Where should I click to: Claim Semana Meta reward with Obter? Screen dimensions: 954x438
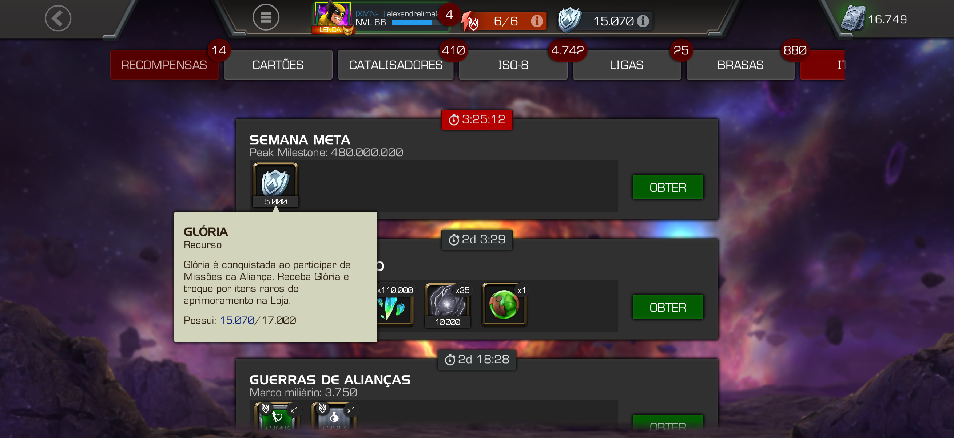click(668, 187)
